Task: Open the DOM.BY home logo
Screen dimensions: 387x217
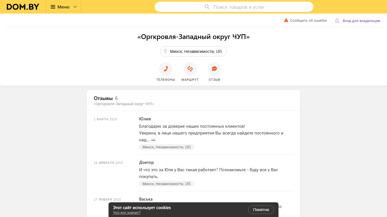Action: pos(23,7)
